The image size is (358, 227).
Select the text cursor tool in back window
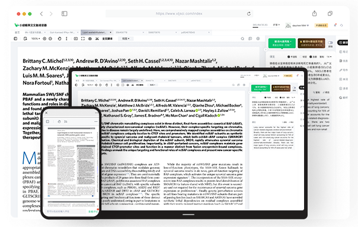click(66, 39)
